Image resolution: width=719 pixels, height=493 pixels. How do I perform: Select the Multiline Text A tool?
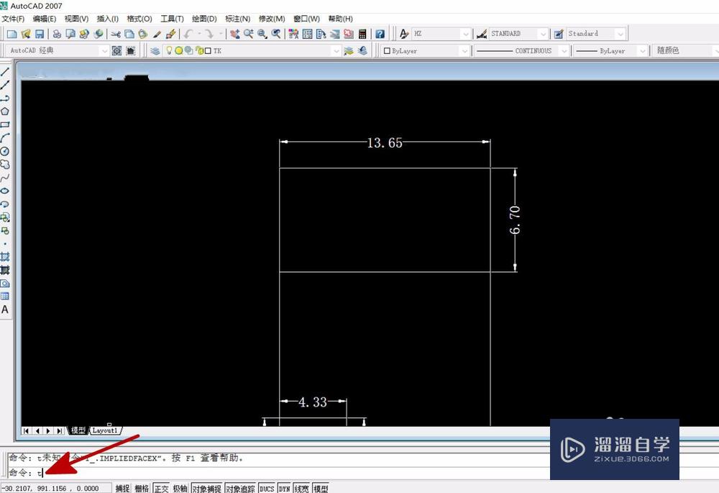(5, 310)
